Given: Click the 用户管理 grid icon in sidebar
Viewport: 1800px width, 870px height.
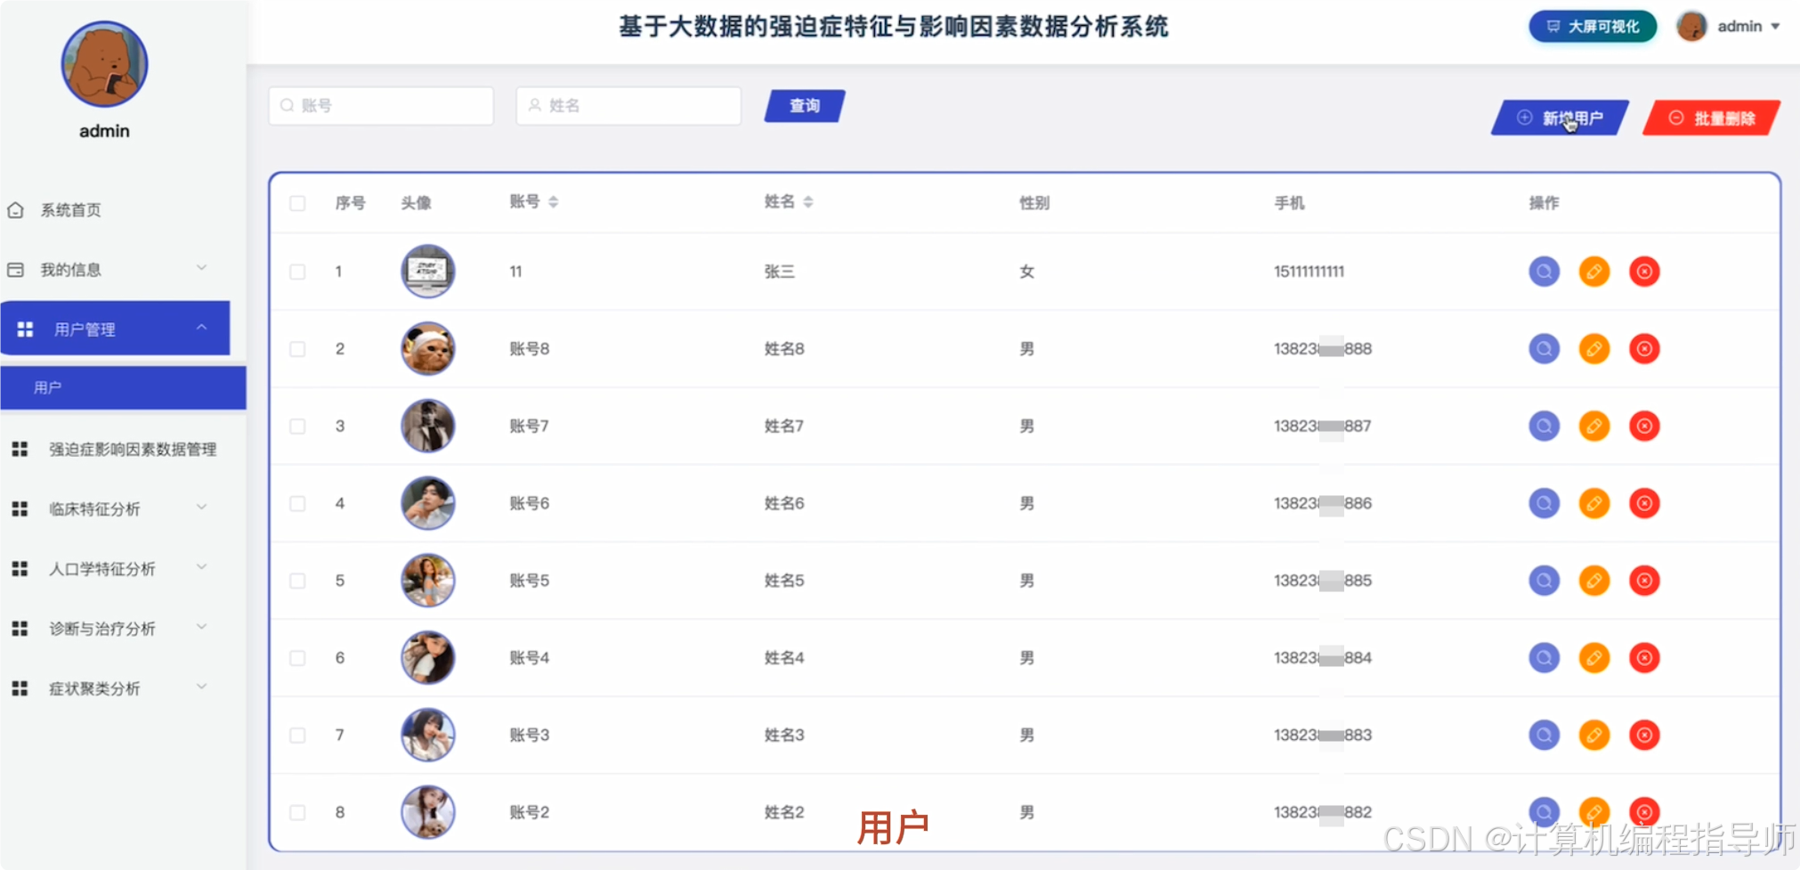Looking at the screenshot, I should (x=25, y=328).
